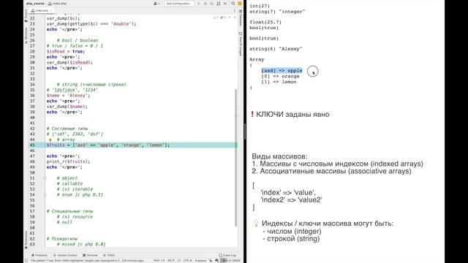Screen dimensions: 468x263
Task: Open the Problems tool window
Action: click(39, 255)
